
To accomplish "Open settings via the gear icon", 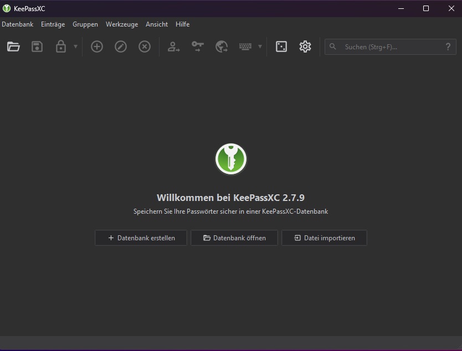I will click(x=305, y=47).
